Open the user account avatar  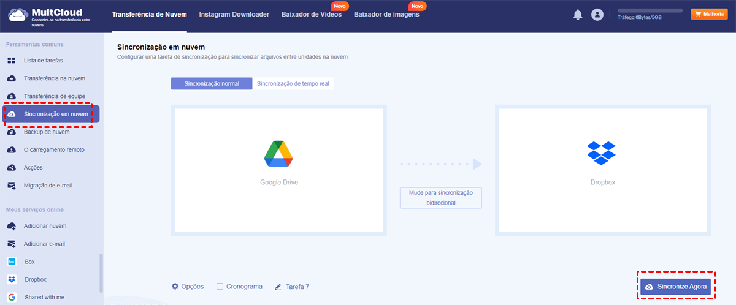point(597,15)
